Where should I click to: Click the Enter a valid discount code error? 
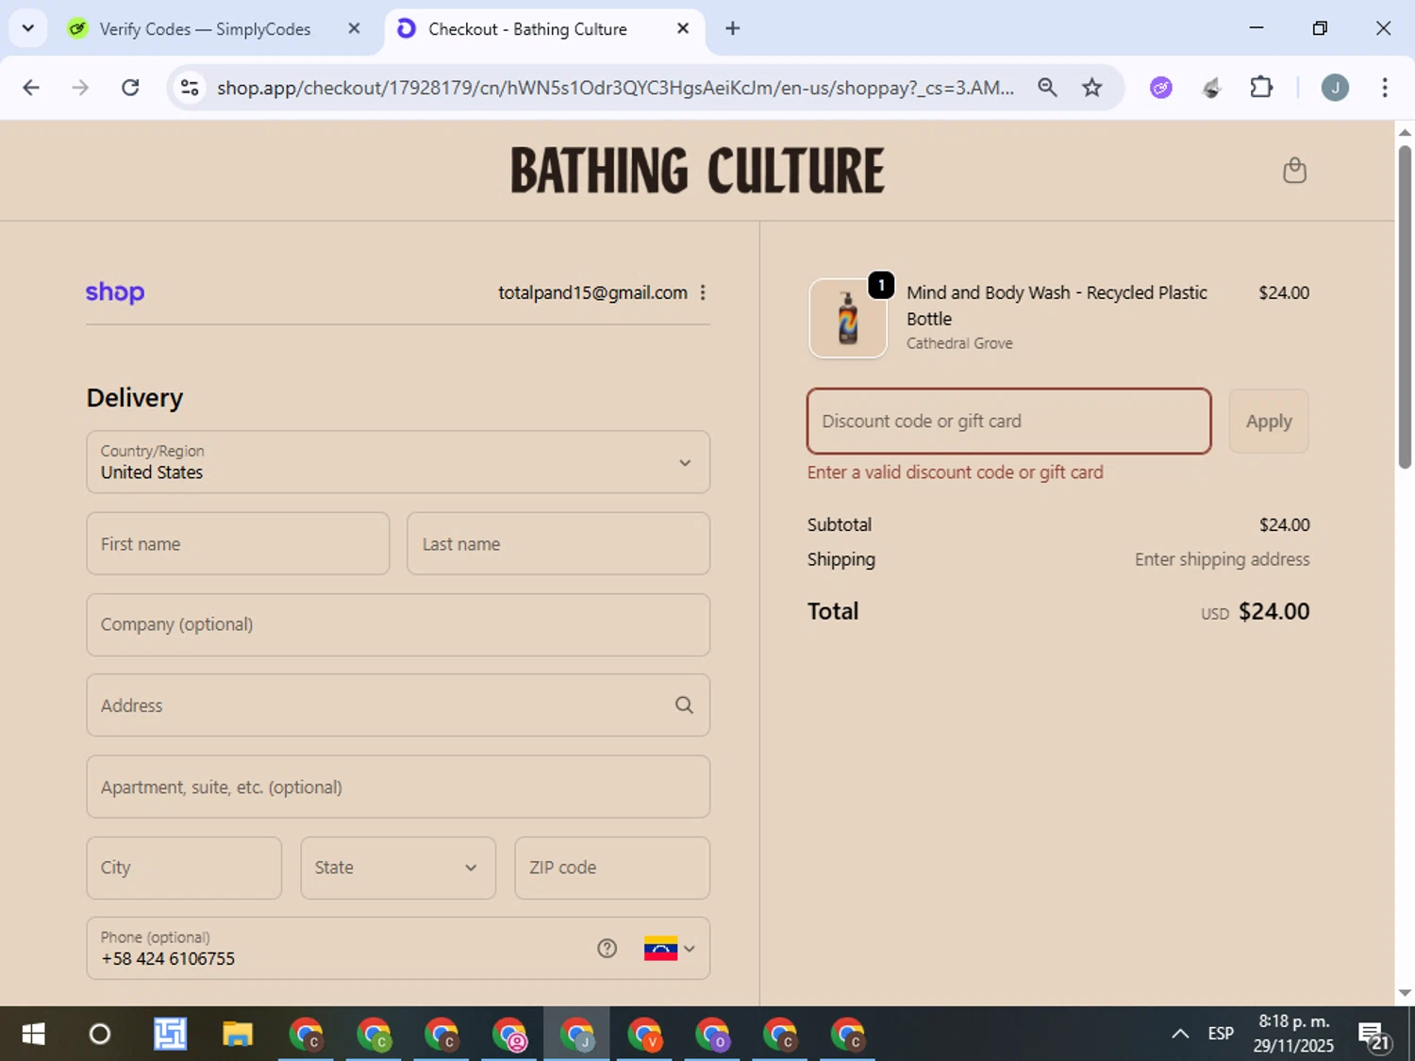955,472
